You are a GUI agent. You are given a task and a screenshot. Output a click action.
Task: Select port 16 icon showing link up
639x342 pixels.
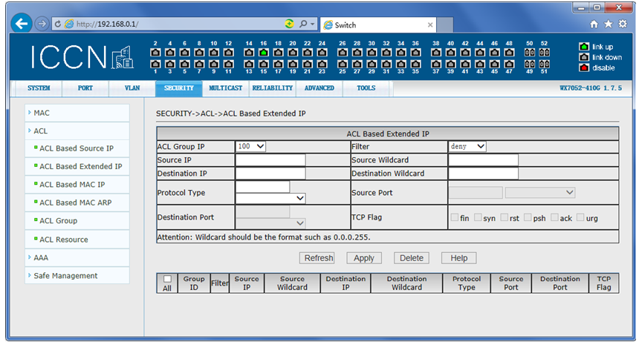[264, 53]
